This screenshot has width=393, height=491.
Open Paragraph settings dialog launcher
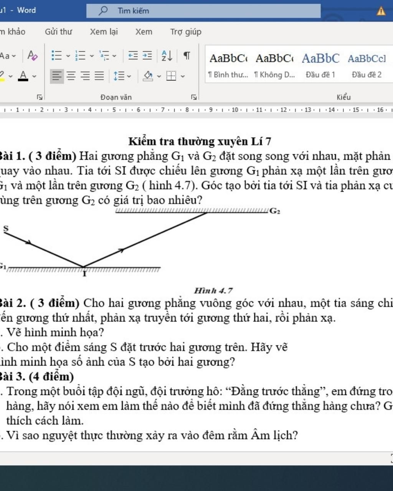194,97
